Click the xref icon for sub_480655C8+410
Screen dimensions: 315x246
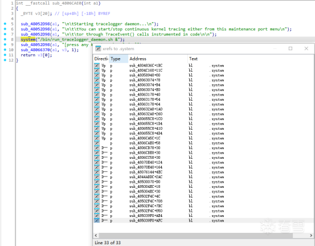[x=97, y=129]
